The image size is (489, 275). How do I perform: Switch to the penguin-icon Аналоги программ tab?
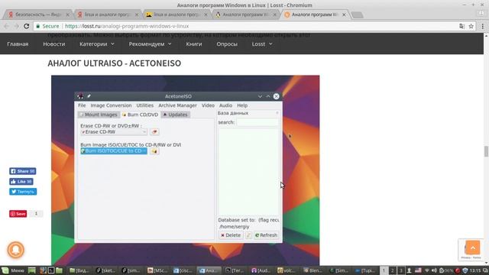[x=246, y=15]
